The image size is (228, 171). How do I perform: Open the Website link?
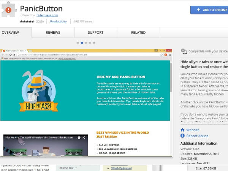pyautogui.click(x=193, y=130)
